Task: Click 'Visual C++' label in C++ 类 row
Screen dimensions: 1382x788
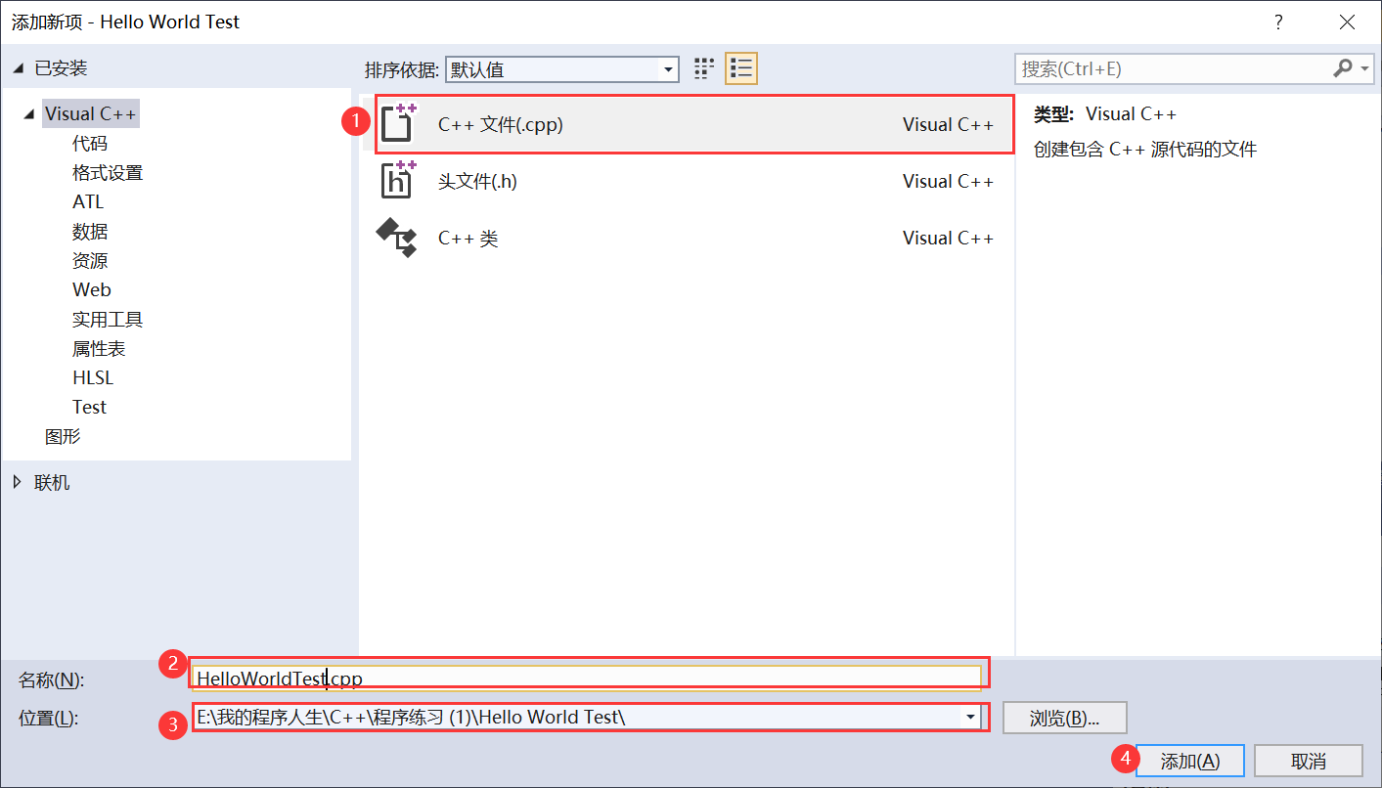Action: [948, 238]
